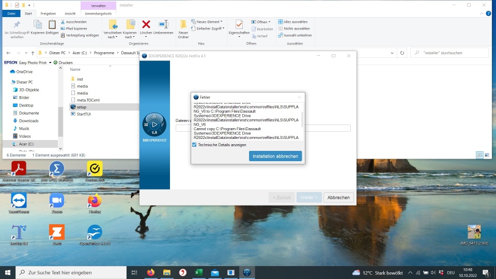
Task: Open Verschieben nach dropdown
Action: pyautogui.click(x=112, y=29)
